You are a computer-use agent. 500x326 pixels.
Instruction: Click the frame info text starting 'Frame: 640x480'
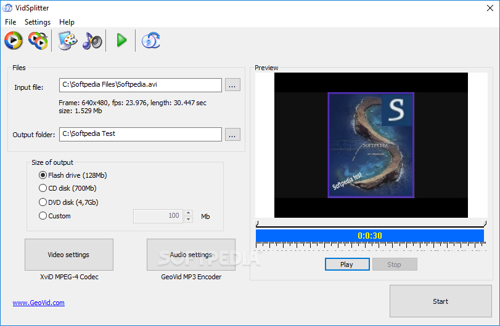coord(133,103)
